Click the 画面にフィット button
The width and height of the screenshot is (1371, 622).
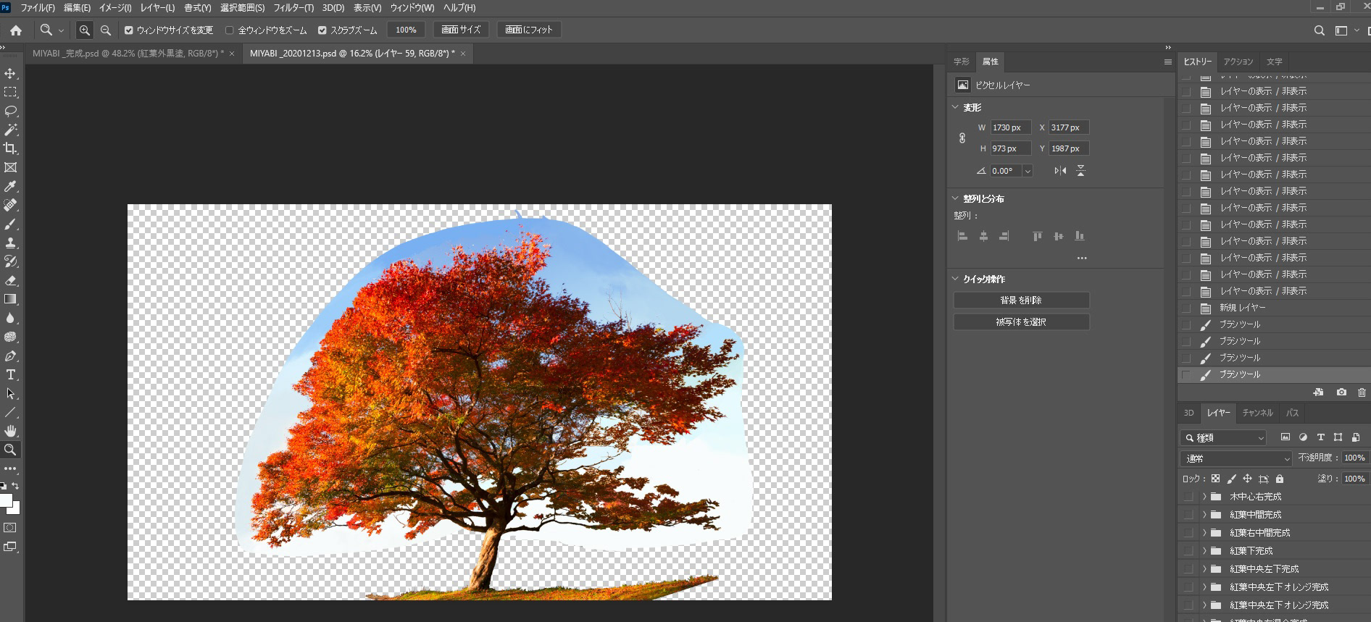(529, 30)
